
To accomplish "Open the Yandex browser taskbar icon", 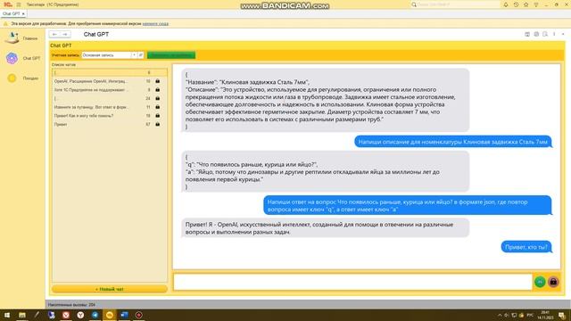I will [x=80, y=315].
